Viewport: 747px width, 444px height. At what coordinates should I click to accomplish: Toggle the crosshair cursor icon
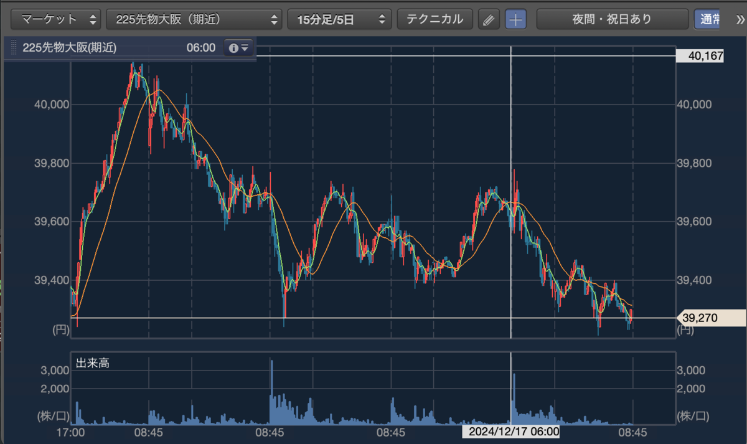tap(515, 19)
